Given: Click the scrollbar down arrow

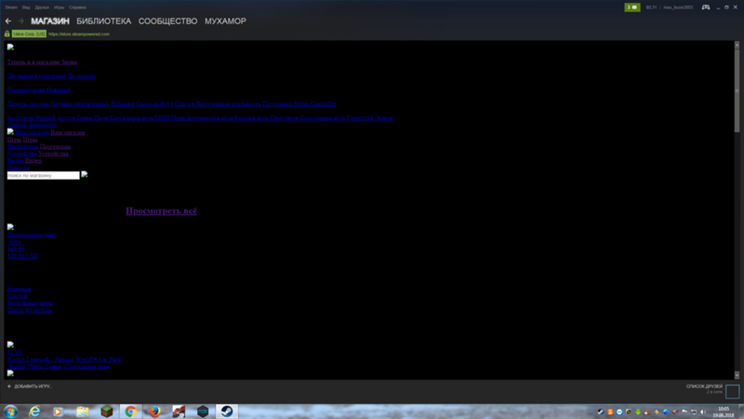Looking at the screenshot, I should click(737, 375).
